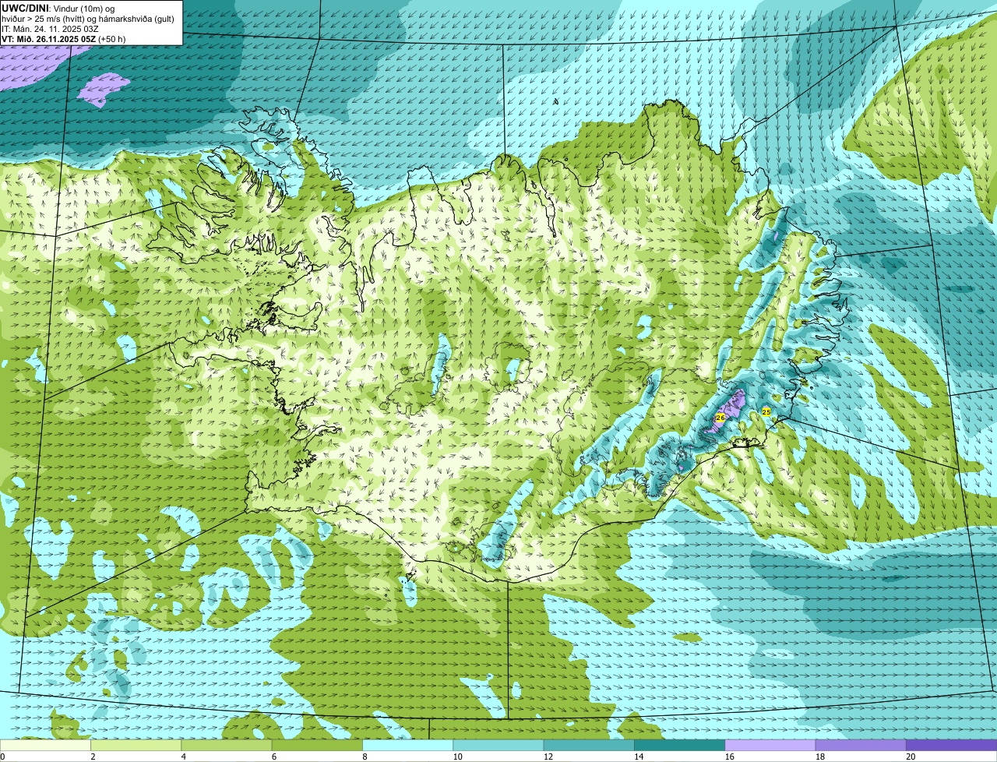Click the legend scale label '16'

coord(729,757)
